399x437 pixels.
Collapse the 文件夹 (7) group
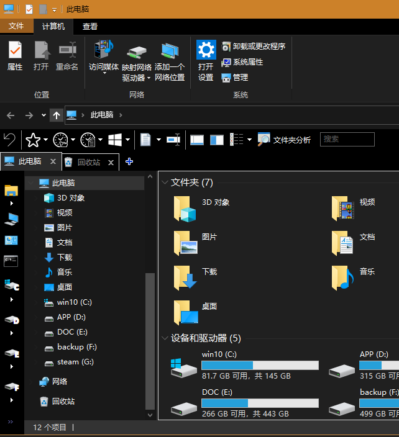pos(165,182)
